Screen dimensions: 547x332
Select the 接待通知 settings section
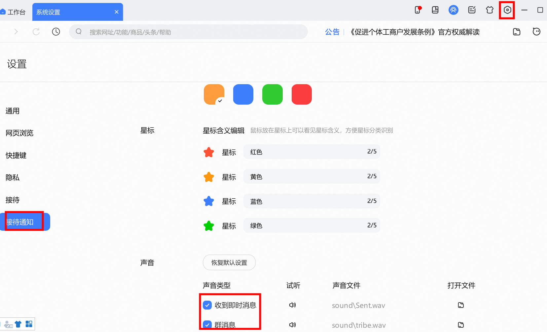tap(25, 222)
